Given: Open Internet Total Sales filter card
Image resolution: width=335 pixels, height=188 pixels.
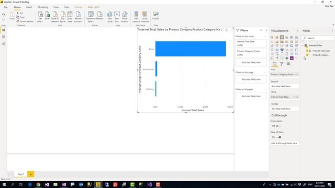Looking at the screenshot, I should click(251, 43).
